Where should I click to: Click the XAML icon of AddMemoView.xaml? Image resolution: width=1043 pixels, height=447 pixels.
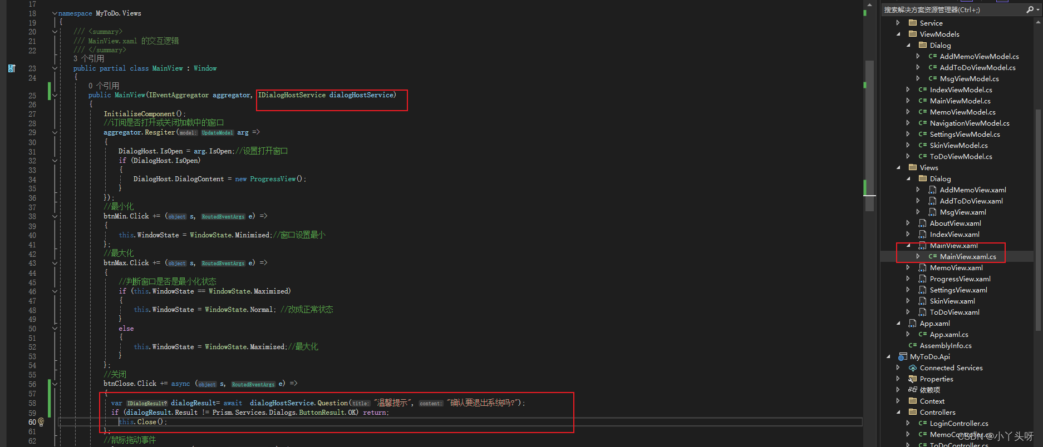click(933, 190)
